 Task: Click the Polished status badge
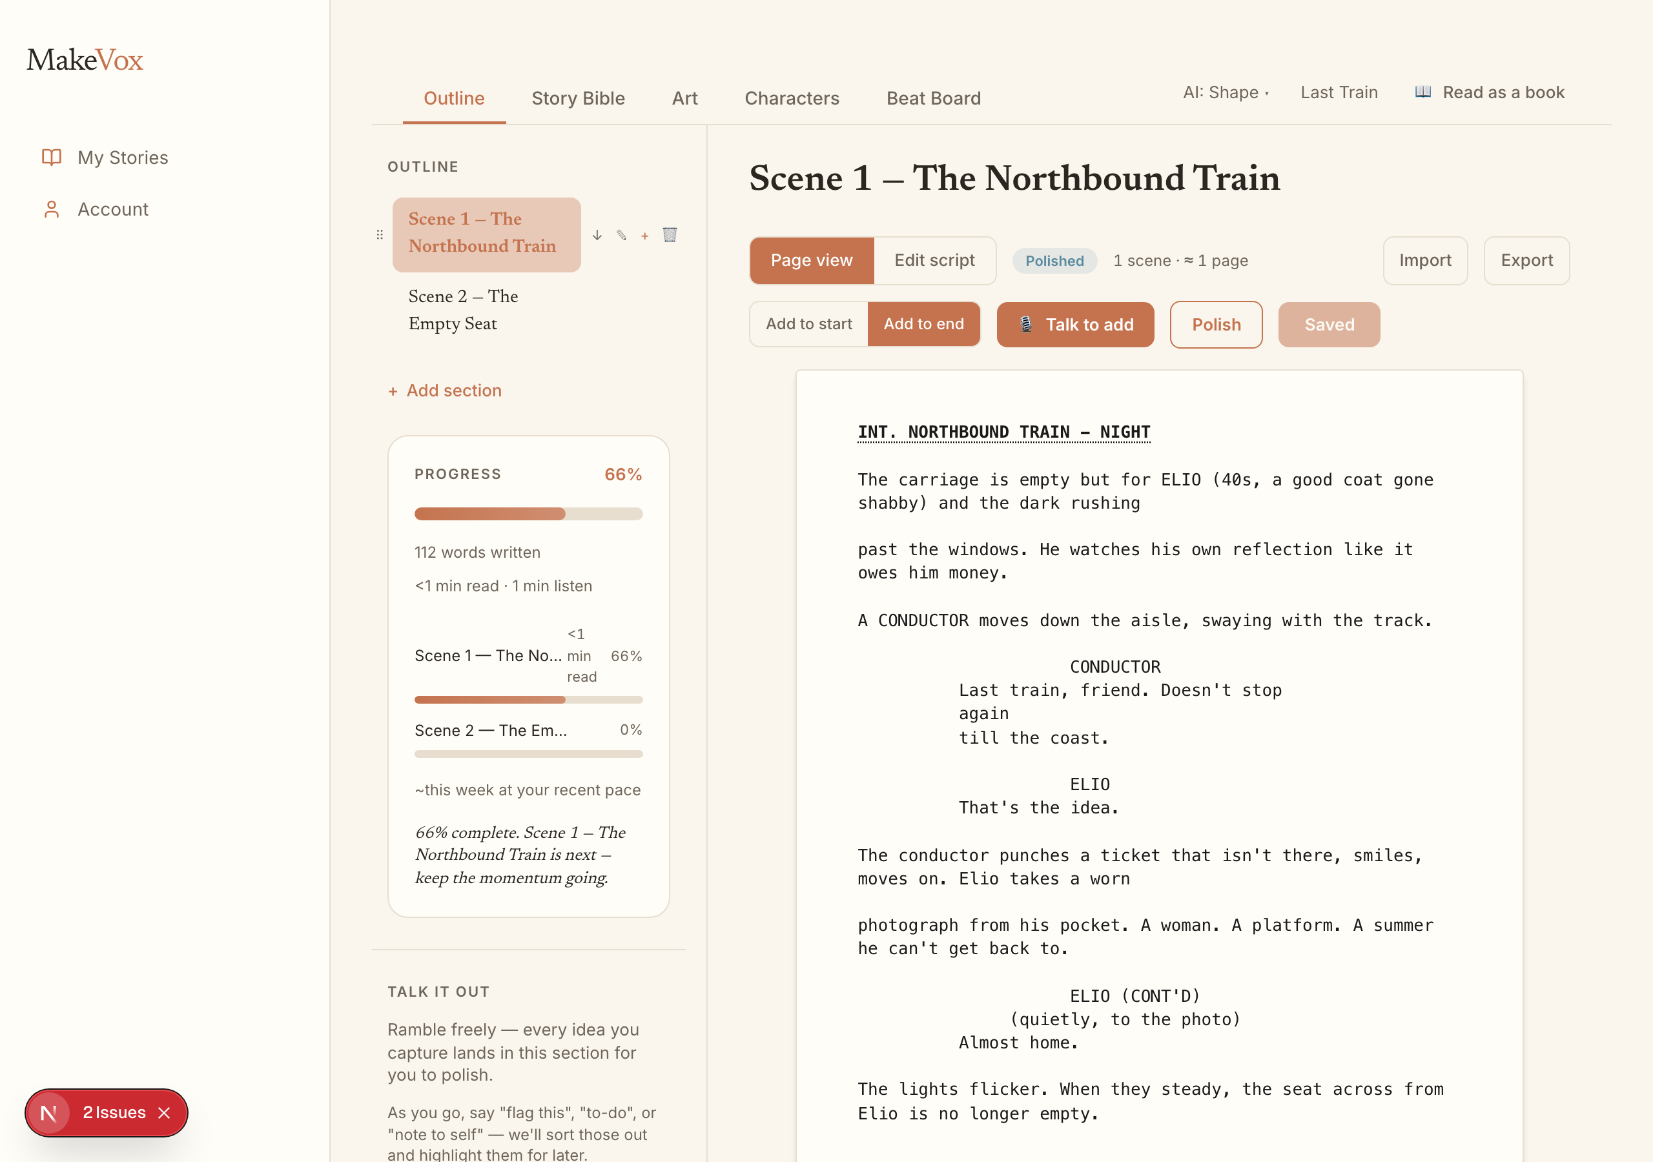click(x=1054, y=261)
